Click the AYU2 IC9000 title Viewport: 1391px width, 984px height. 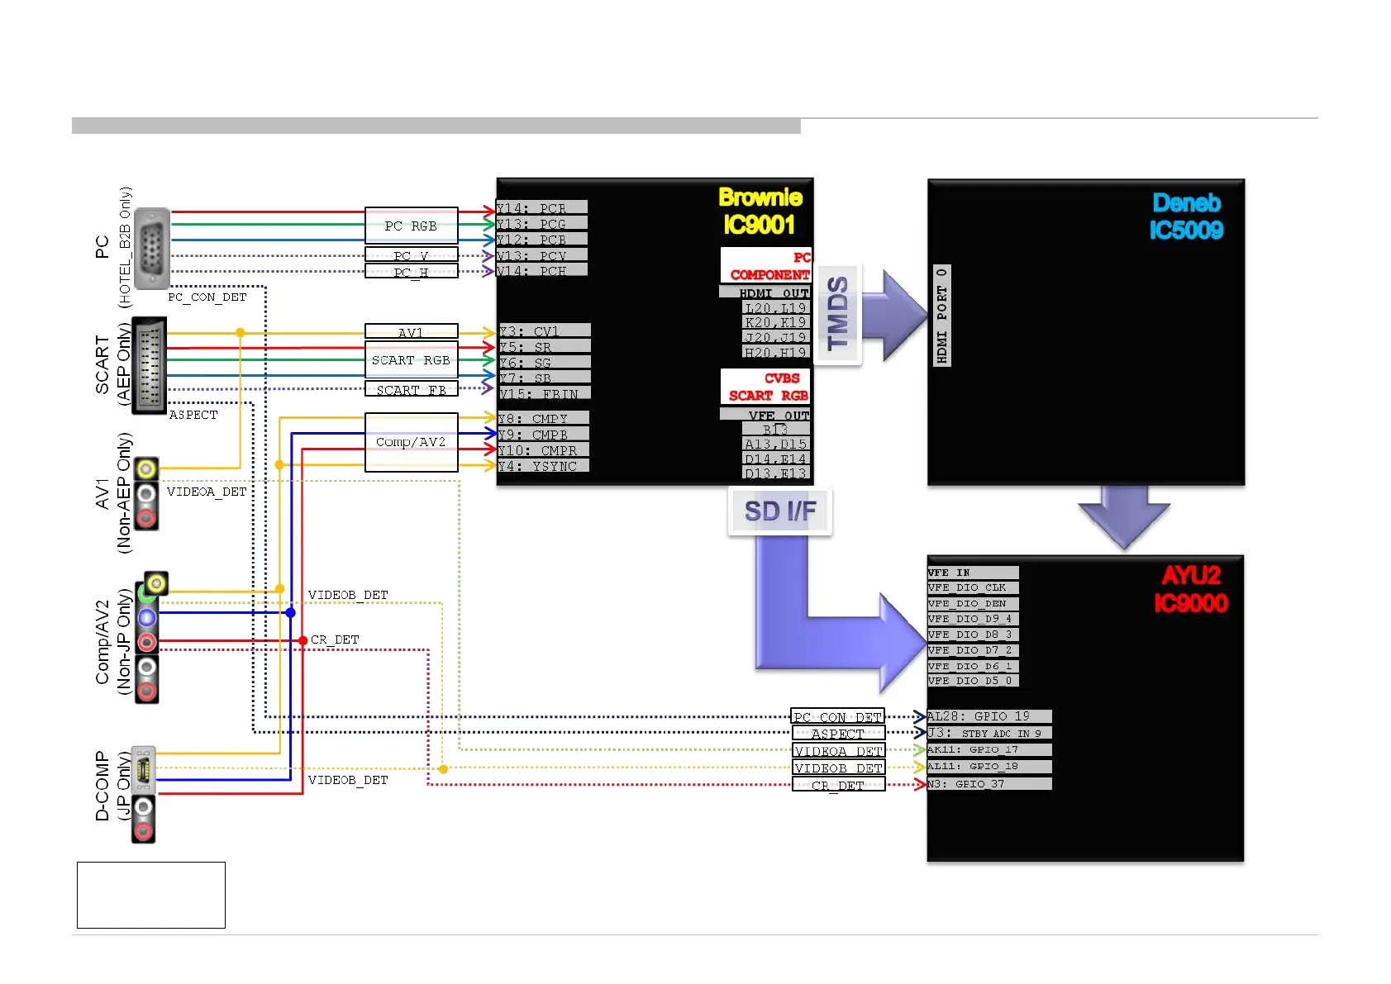coord(1191,588)
